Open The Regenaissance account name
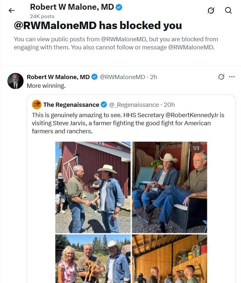241x283 pixels. tap(71, 105)
